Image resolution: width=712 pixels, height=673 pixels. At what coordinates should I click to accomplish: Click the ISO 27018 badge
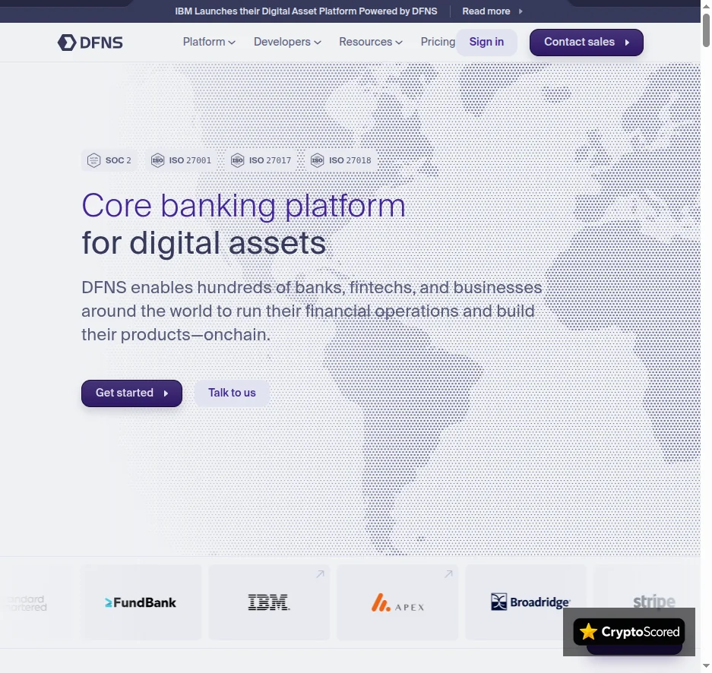tap(341, 160)
